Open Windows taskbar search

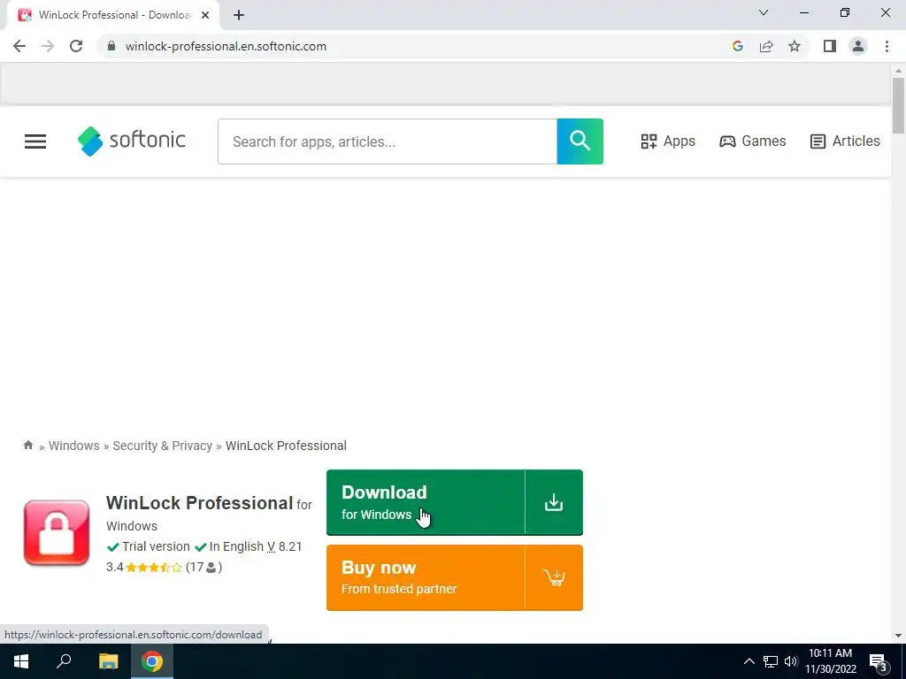pos(64,661)
